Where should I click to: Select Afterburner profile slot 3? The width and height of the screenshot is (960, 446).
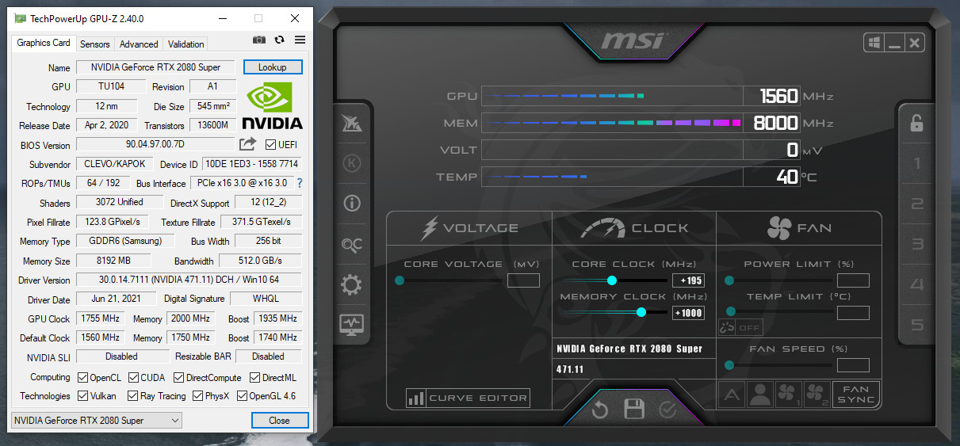(x=916, y=245)
